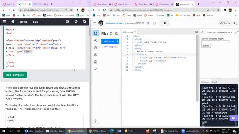This screenshot has width=239, height=134.
Task: Open the W3Schools hamburger menu
Action: coord(4,22)
